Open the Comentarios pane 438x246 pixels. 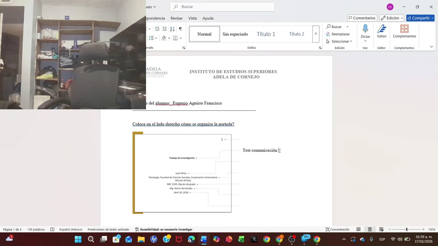362,18
